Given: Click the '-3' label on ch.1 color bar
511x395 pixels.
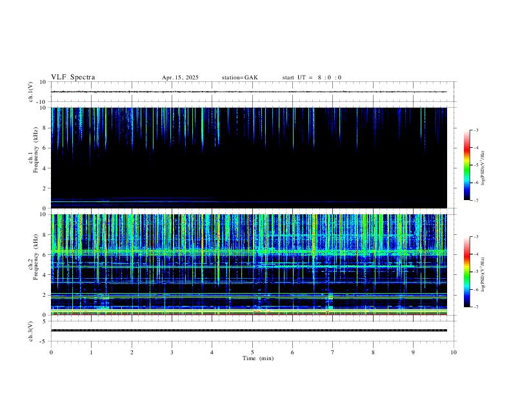Looking at the screenshot, I should tap(476, 130).
